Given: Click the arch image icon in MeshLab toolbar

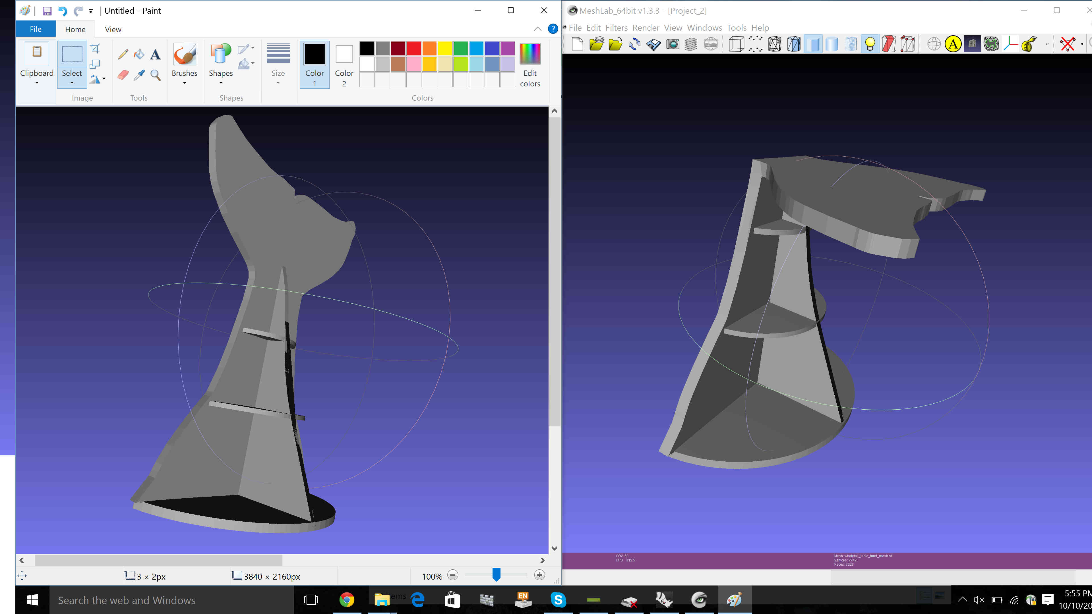Looking at the screenshot, I should [972, 44].
